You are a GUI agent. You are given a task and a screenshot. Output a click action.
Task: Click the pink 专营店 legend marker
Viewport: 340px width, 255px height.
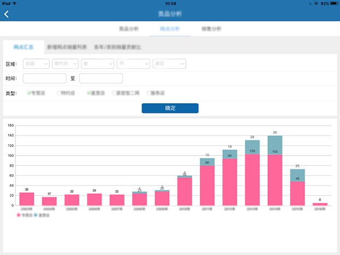19,216
